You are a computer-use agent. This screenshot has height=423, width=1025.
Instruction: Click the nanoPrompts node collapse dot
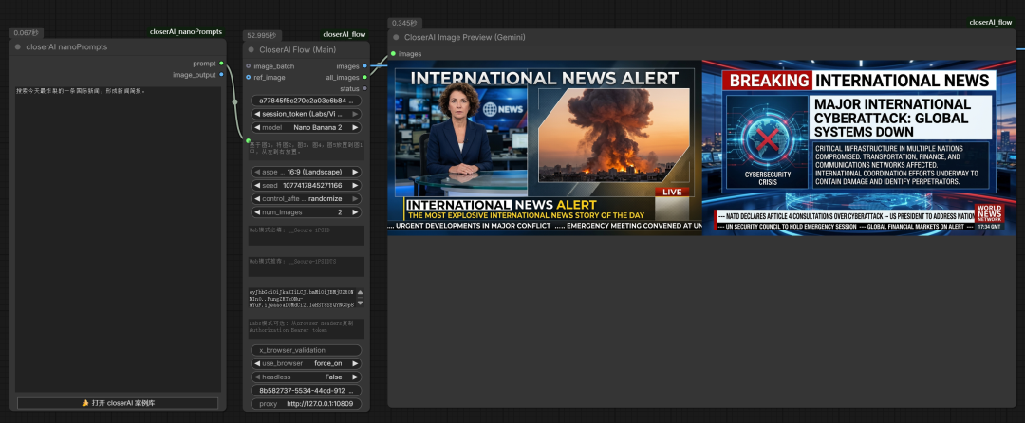(x=18, y=46)
